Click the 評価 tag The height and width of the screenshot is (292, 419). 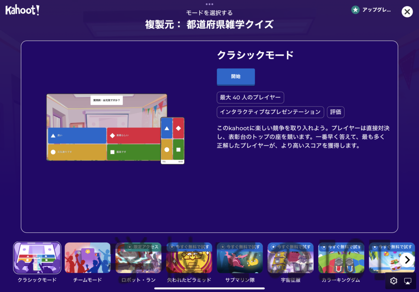coord(336,112)
